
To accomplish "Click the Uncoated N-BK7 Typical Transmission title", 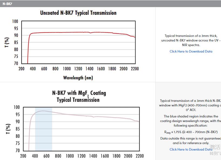I will (x=78, y=13).
